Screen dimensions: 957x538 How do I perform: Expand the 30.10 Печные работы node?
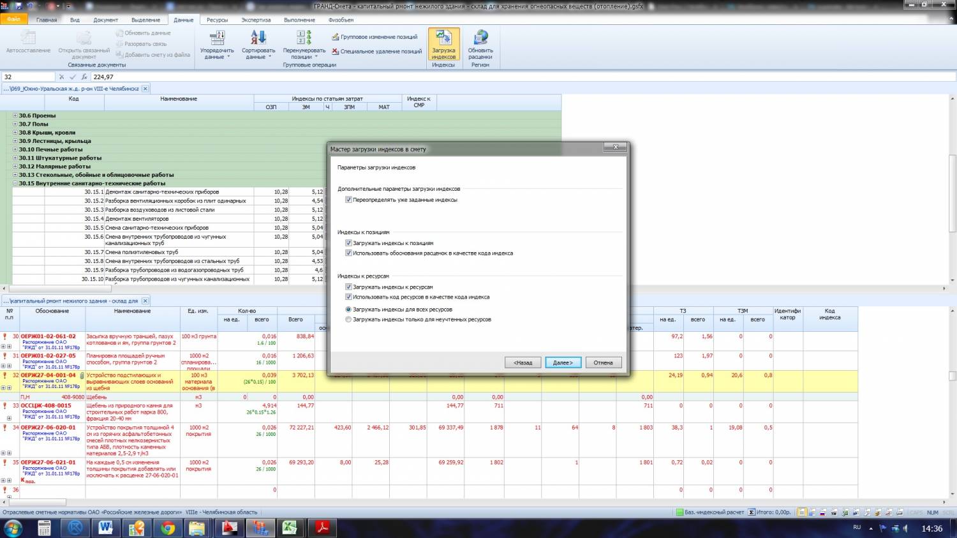click(x=15, y=149)
